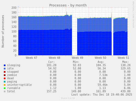Screen dimensions: 136x101
Task: Click the 'Week 49' axis label
Action: pyautogui.click(x=77, y=58)
